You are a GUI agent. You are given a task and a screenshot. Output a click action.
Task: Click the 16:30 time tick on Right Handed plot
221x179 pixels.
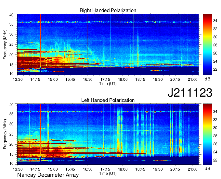[x=88, y=79]
